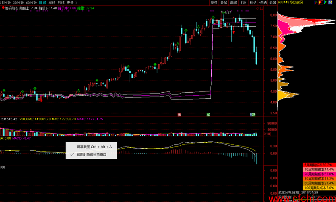Click the 标记 mark button
336x202 pixels.
click(253, 3)
